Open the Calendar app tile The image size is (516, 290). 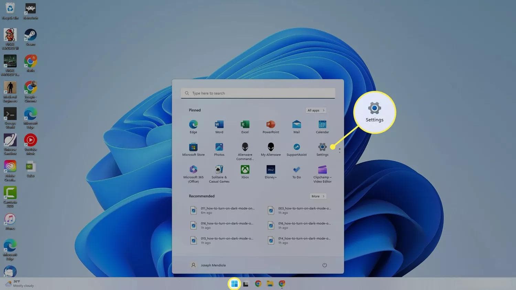click(x=322, y=127)
